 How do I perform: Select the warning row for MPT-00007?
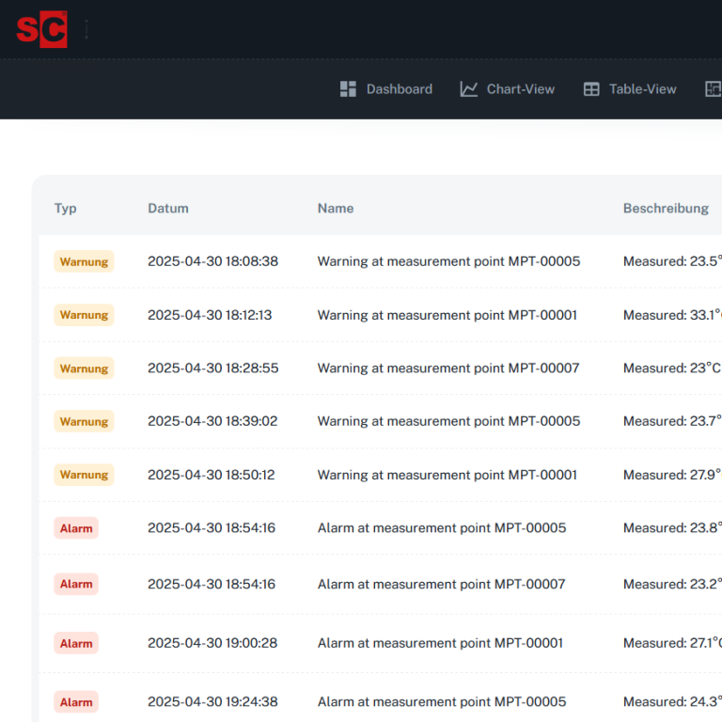click(448, 369)
